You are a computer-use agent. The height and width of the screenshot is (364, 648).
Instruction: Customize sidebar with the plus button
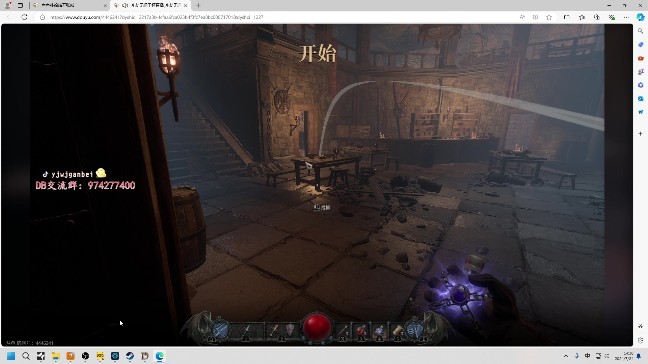point(641,134)
